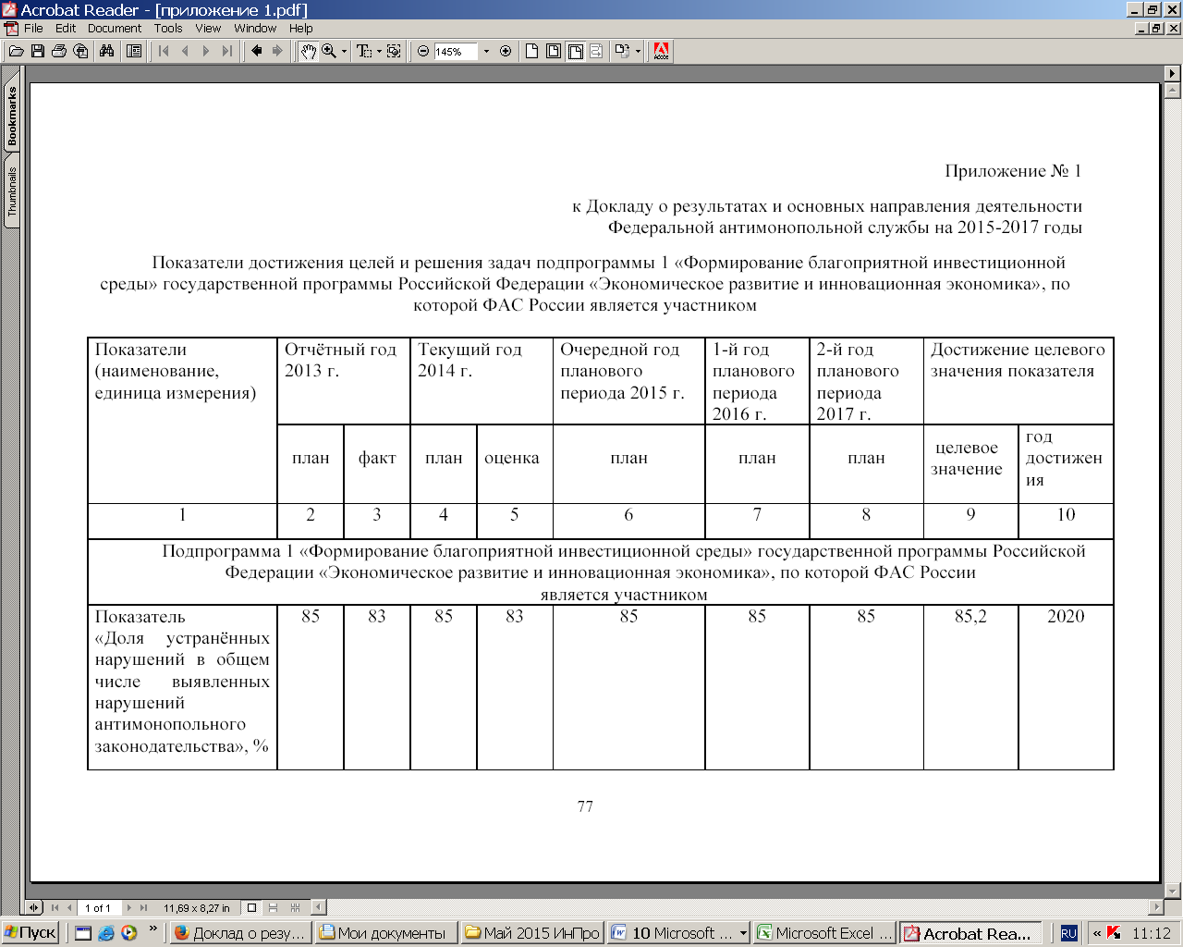This screenshot has height=947, width=1183.
Task: Open the Thumbnails side tab
Action: 12,191
